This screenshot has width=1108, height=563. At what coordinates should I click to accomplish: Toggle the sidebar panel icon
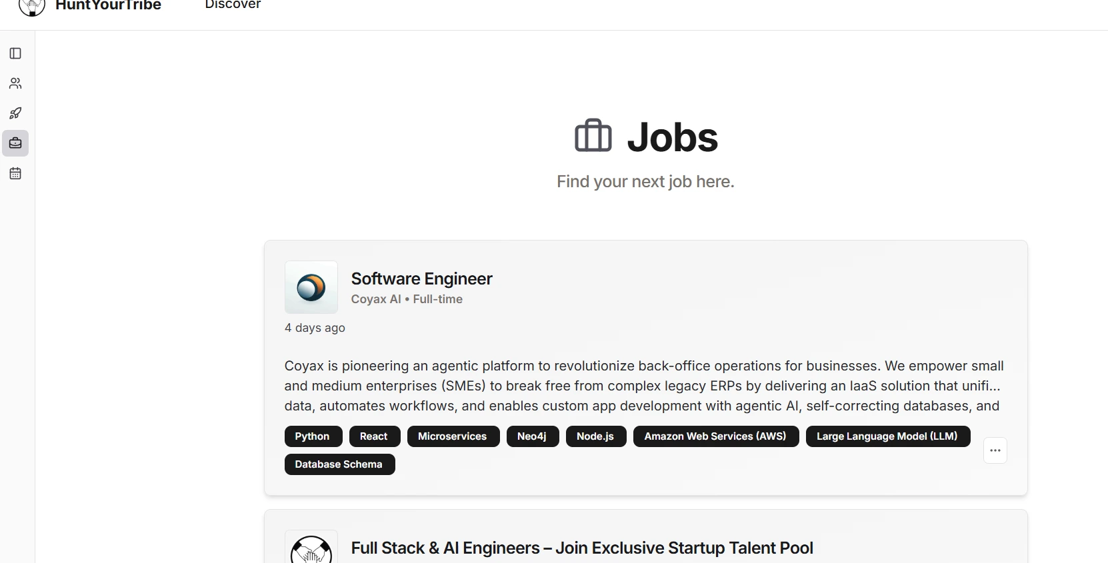15,53
